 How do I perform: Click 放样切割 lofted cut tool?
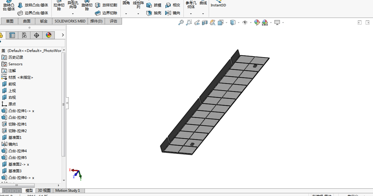point(106,5)
